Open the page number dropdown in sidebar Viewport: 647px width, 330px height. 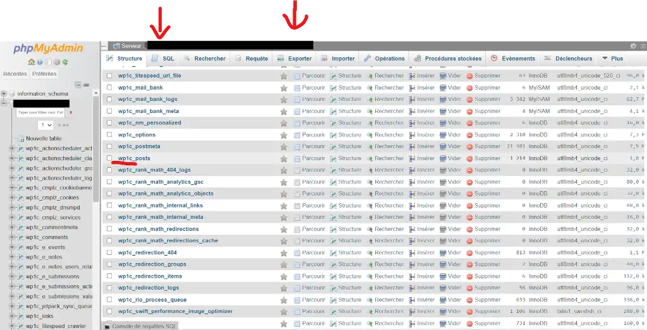45,125
